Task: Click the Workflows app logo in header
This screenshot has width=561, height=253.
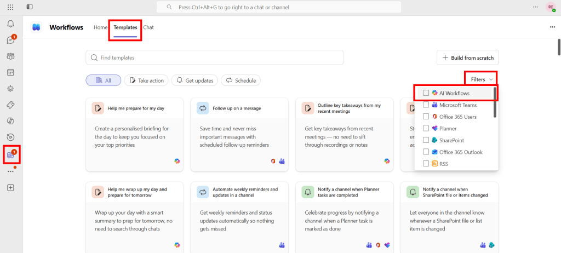Action: point(36,27)
